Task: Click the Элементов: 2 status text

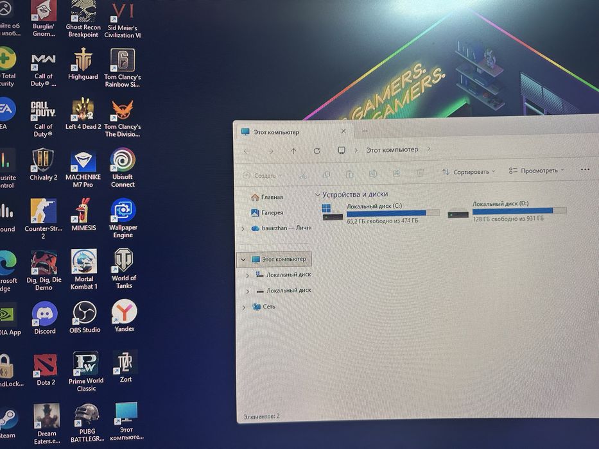Action: click(262, 416)
